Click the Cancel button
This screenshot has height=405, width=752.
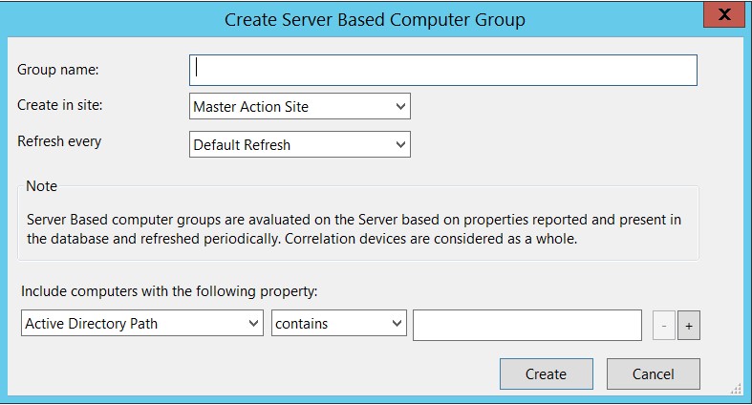click(653, 373)
